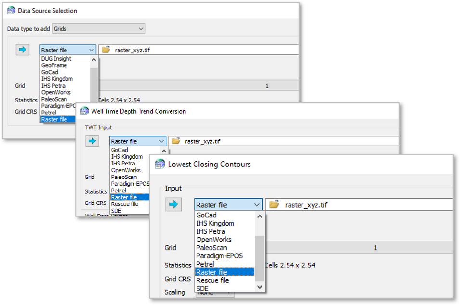The height and width of the screenshot is (305, 460).
Task: Click scroll-up arrow of Lowest Closing Contours list
Action: [x=260, y=216]
